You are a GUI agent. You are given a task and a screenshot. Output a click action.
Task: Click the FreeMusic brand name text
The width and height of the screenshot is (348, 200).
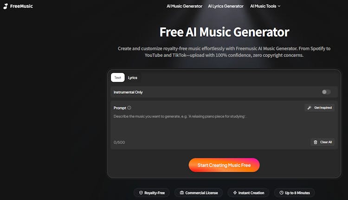pos(21,6)
